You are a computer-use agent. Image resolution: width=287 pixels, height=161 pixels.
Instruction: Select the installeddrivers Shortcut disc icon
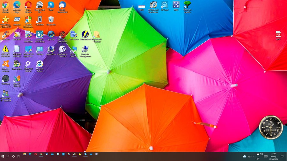[63, 52]
